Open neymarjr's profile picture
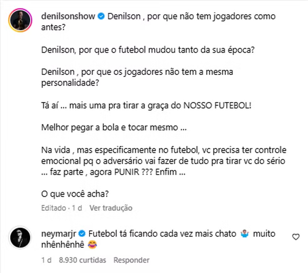Viewport: 308px width, 273px height. (x=20, y=237)
